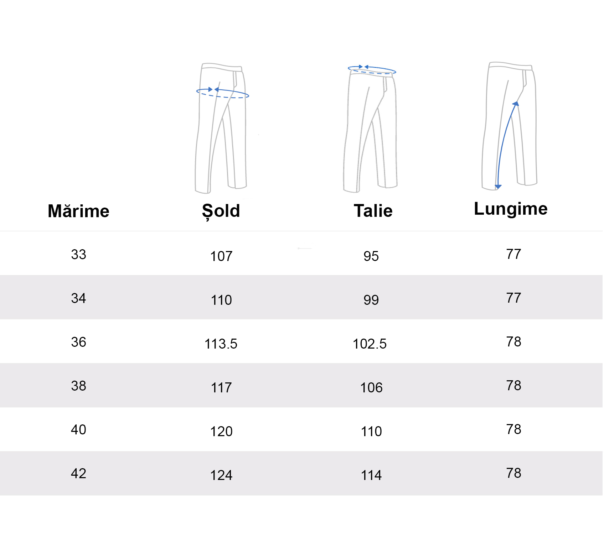Click the 113.5 hip value

point(221,344)
